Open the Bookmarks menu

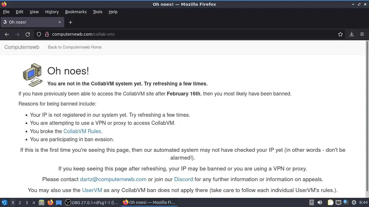(76, 12)
